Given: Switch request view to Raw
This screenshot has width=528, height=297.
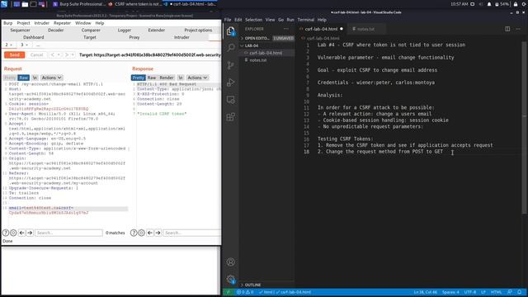Looking at the screenshot, I should [x=24, y=78].
